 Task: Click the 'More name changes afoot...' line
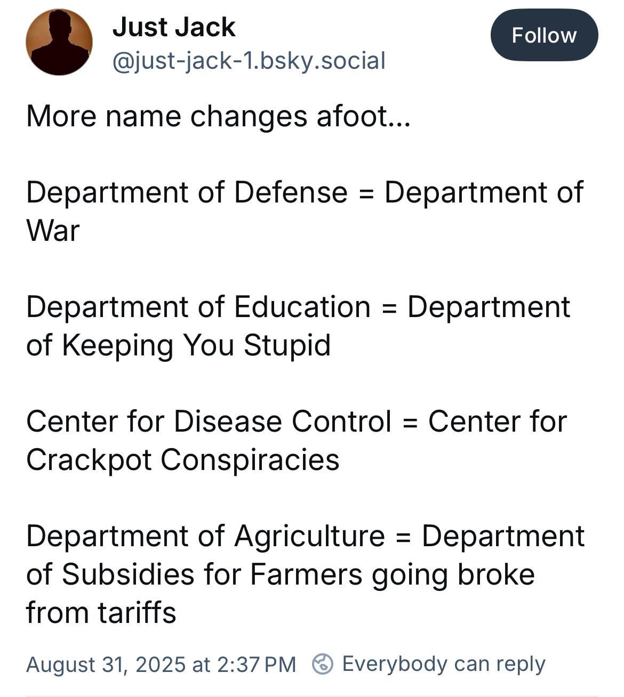[218, 116]
